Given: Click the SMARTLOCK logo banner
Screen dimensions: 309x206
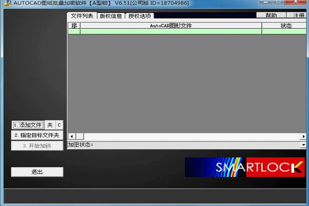Looking at the screenshot, I should 245,167.
